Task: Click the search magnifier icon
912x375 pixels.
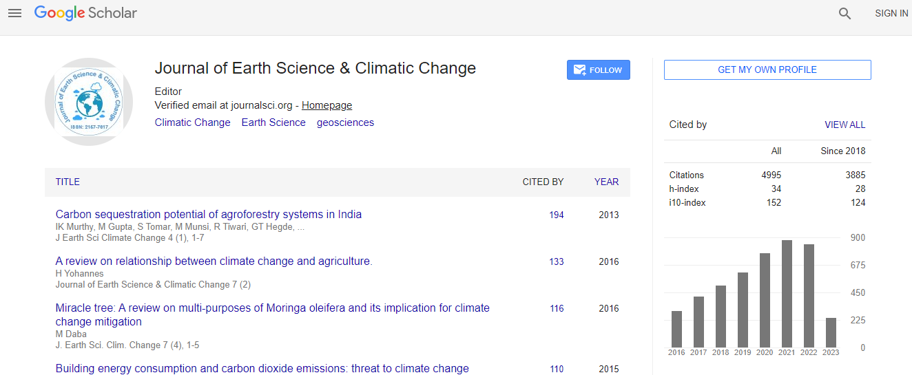Action: point(844,13)
